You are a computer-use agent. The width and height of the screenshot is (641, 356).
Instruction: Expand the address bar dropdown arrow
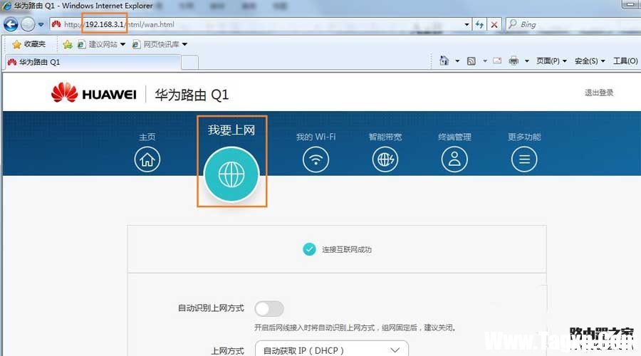tap(467, 24)
